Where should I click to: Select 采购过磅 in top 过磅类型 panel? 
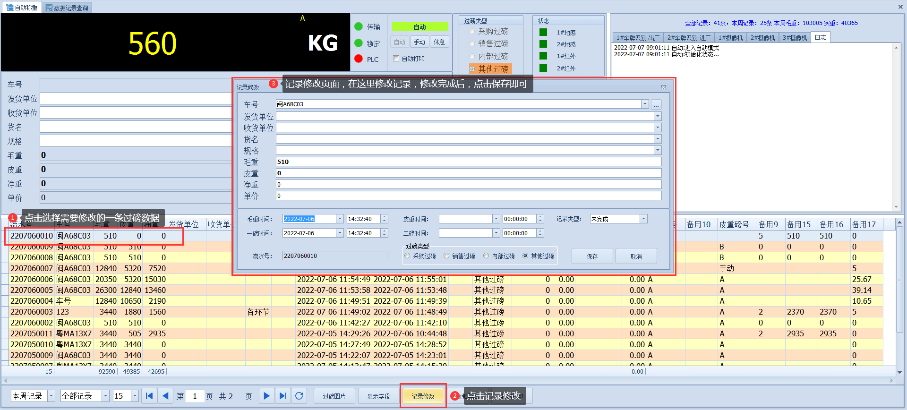472,31
